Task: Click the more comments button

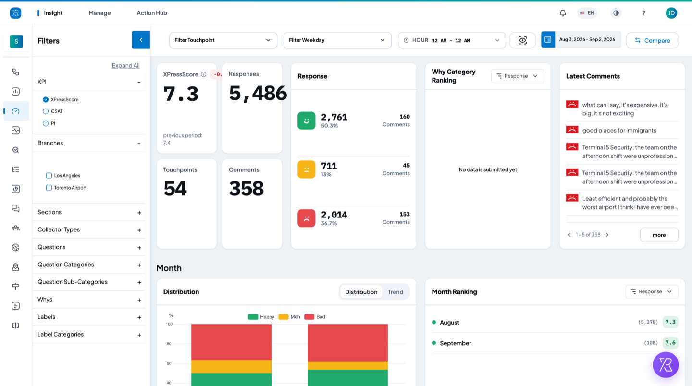Action: click(659, 235)
